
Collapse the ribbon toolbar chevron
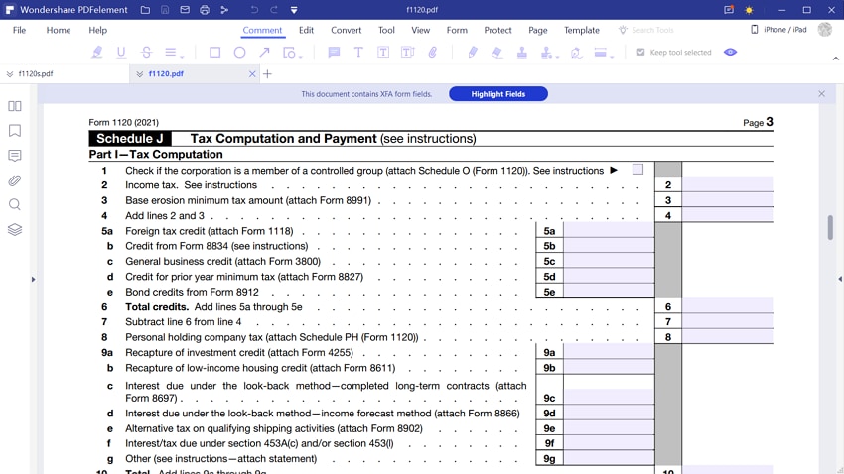tap(835, 59)
